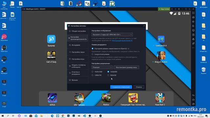
Task: Open App Center button
Action: 164,9
